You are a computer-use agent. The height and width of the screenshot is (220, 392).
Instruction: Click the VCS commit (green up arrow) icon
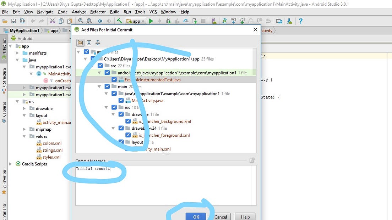pos(243,21)
